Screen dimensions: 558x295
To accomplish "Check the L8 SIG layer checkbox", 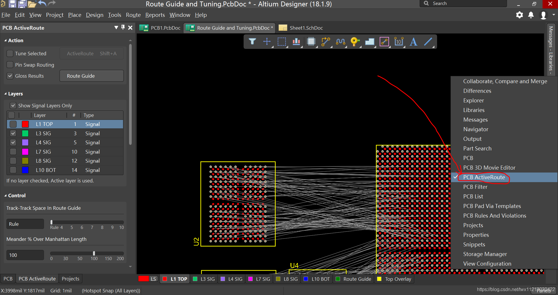I will pyautogui.click(x=13, y=161).
